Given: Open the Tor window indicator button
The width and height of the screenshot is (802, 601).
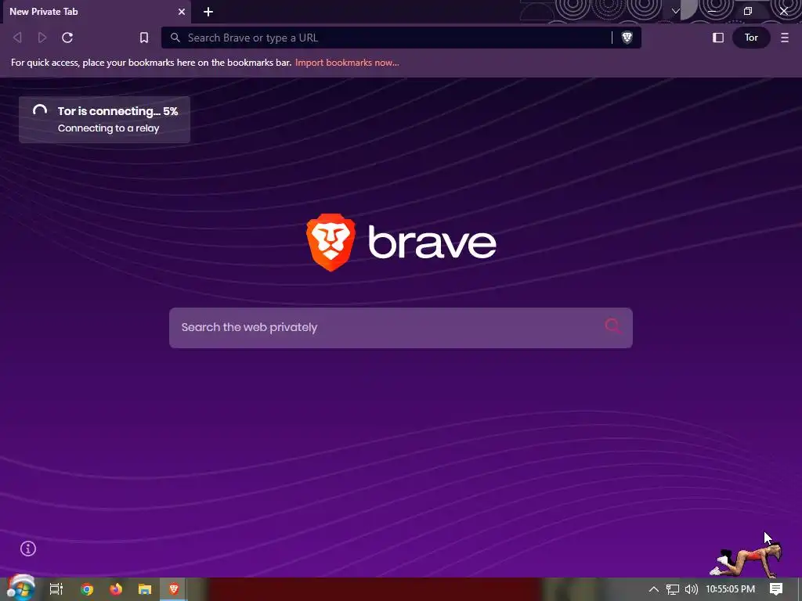Looking at the screenshot, I should 751,38.
